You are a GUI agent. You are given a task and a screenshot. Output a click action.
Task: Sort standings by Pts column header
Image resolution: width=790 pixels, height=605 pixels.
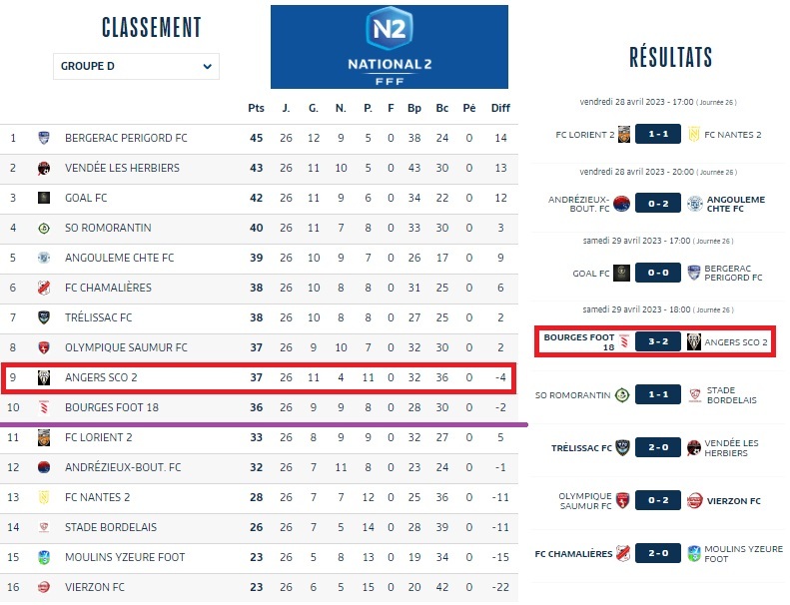pos(256,108)
